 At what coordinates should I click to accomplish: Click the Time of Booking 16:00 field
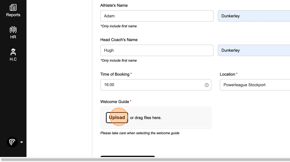(x=156, y=85)
